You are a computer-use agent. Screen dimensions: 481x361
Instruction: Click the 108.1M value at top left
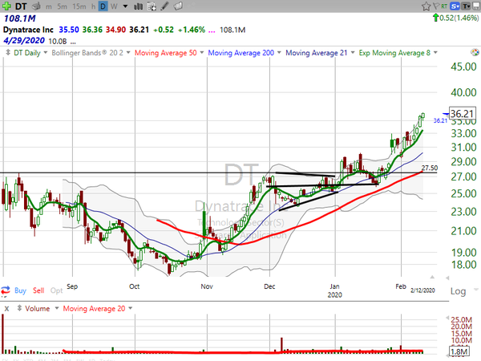19,18
